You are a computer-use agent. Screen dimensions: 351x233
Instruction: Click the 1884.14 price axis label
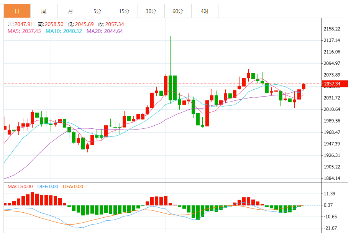332,178
